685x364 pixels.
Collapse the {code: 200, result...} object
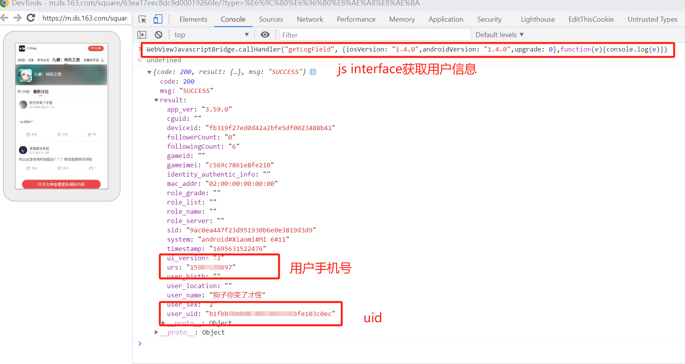click(149, 72)
